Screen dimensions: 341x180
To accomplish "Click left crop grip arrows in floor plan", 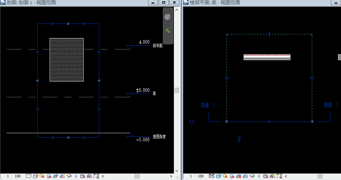I will 226,78.
